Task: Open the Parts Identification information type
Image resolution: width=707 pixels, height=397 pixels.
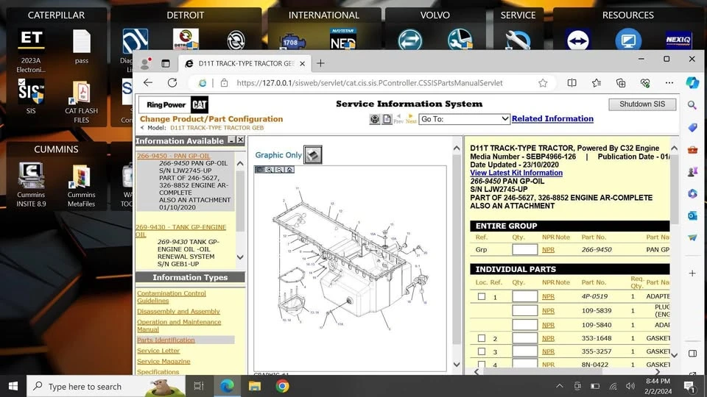Action: click(x=166, y=340)
